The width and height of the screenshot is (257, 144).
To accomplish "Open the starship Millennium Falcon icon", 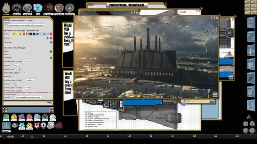I will (6, 8).
